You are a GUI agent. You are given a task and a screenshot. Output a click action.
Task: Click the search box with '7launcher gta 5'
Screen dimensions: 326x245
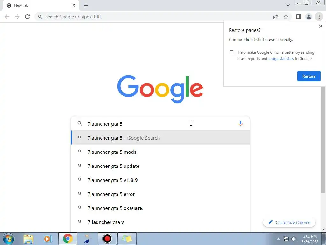point(160,124)
